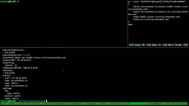Image resolution: width=189 pixels, height=106 pixels.
Task: Click the kubenet: {} line
Action: tap(11, 65)
